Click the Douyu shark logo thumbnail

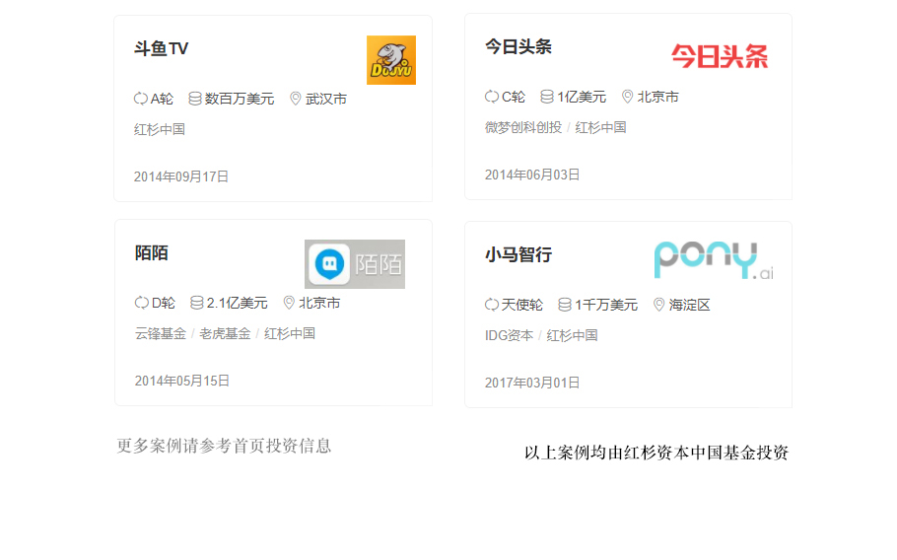click(391, 60)
